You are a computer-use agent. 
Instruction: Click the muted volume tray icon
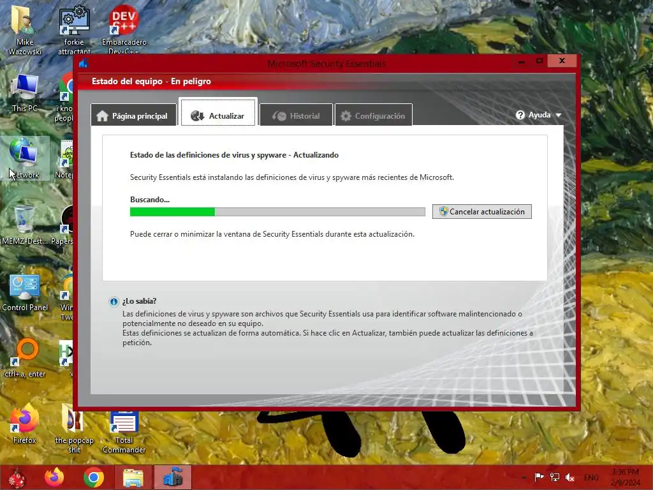pyautogui.click(x=570, y=477)
